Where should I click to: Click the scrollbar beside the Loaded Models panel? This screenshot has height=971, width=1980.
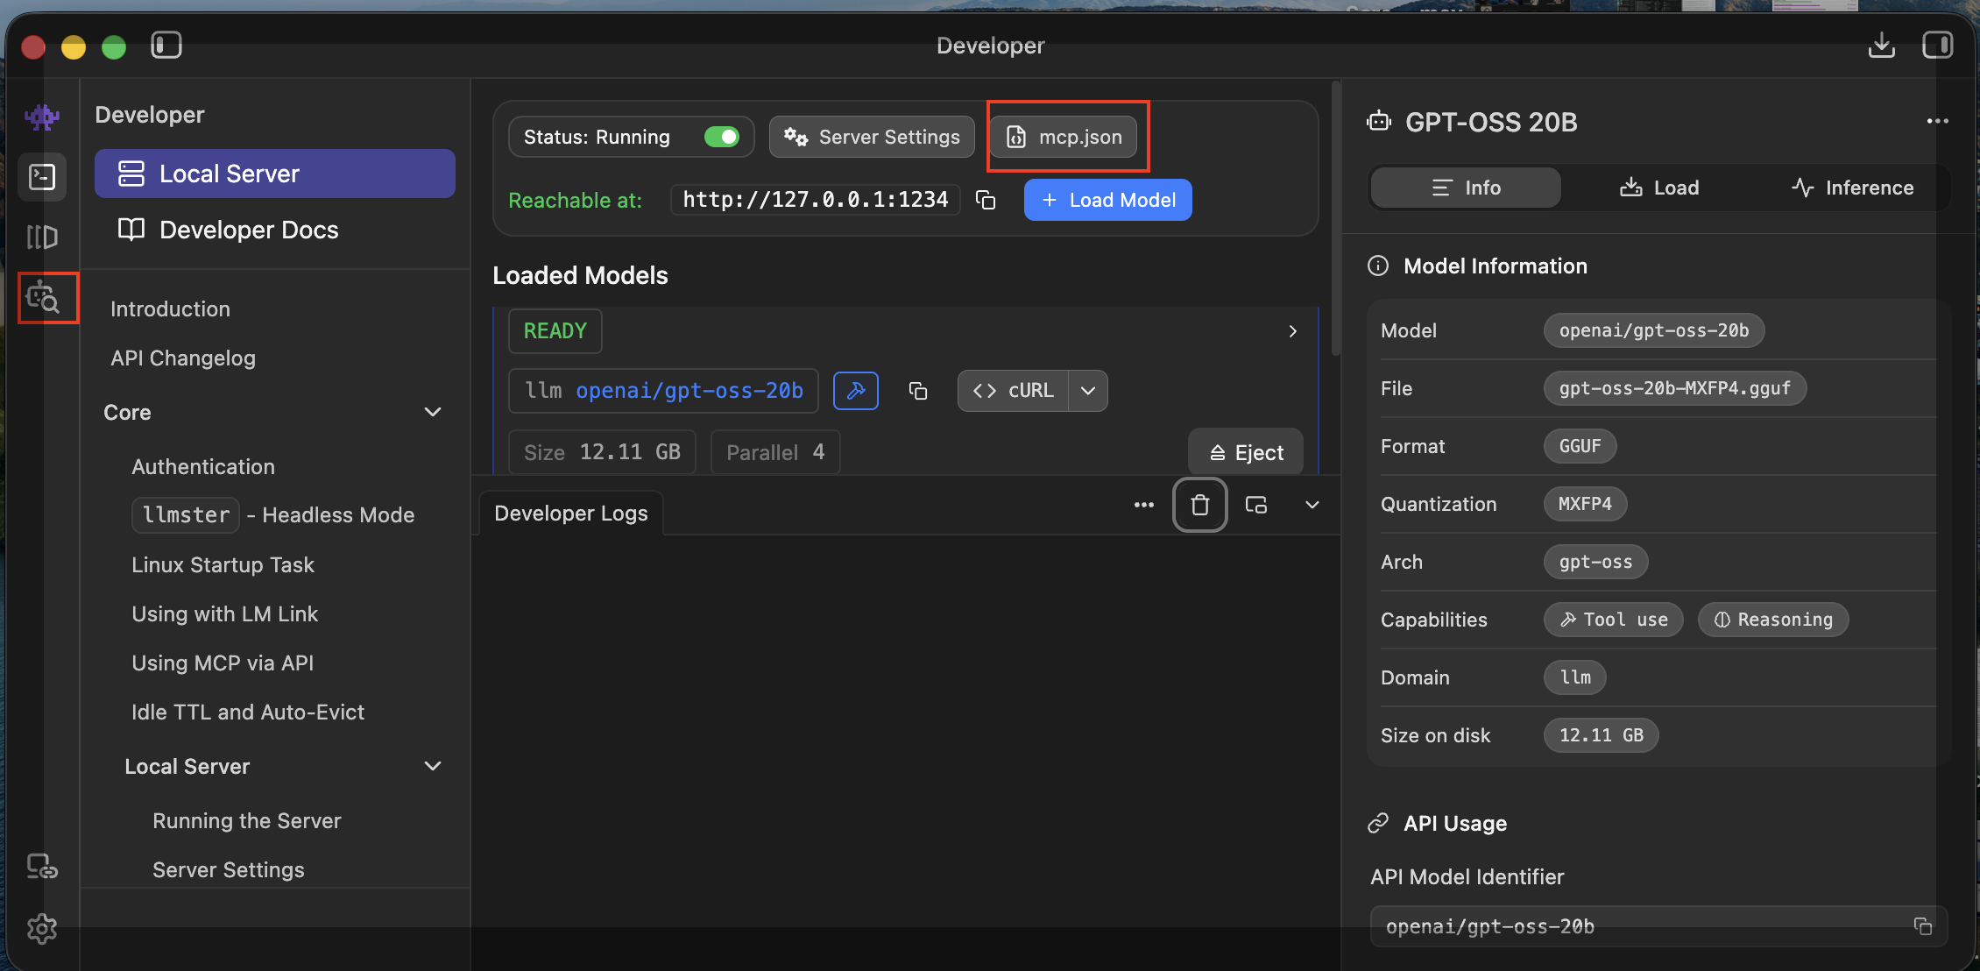(x=1335, y=217)
